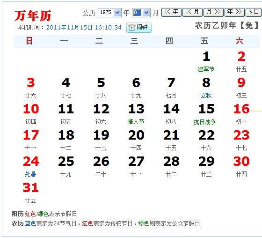Select date 15 抗日战争

[206, 114]
